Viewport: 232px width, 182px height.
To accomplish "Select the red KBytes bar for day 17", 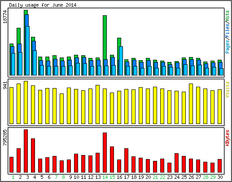I will click(x=126, y=160).
